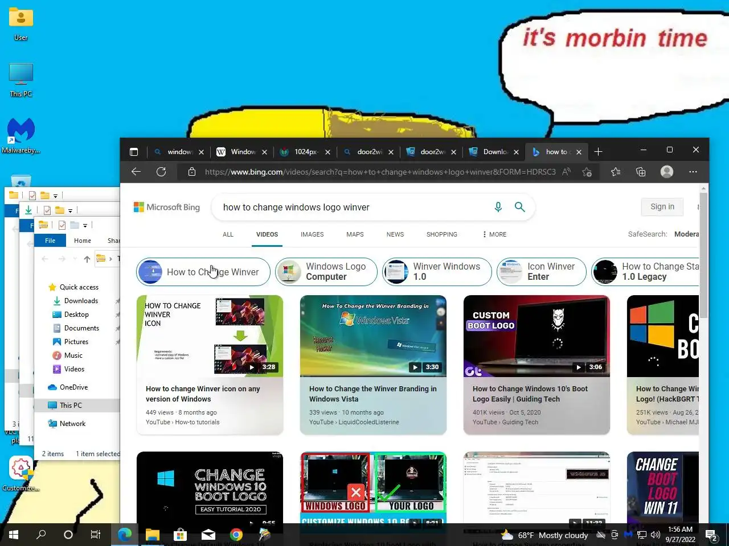Launch Chrome from taskbar
Image resolution: width=729 pixels, height=546 pixels.
(x=236, y=535)
